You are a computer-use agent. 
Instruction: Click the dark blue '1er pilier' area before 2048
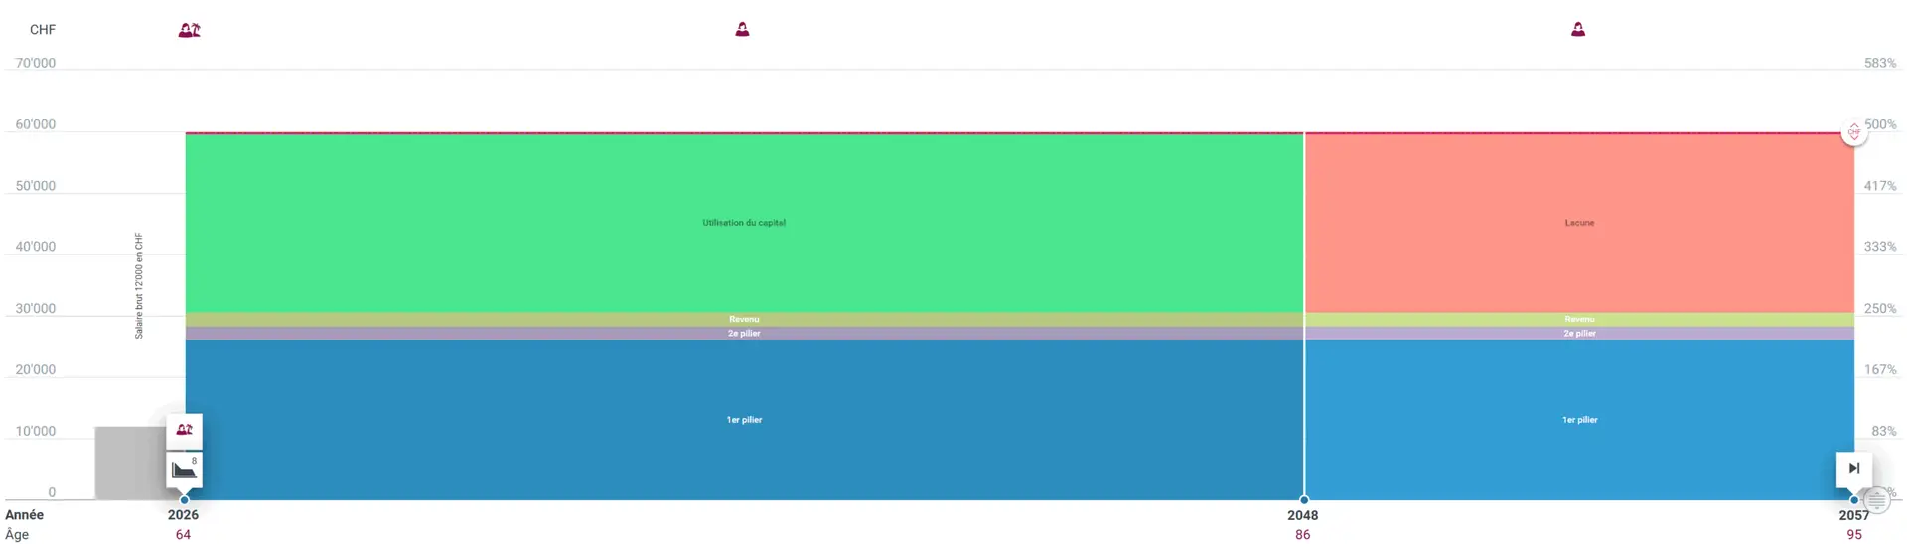coord(744,420)
